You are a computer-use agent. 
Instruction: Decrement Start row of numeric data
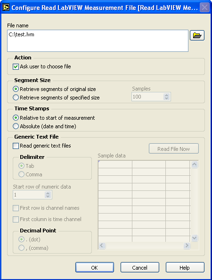pos(48,197)
